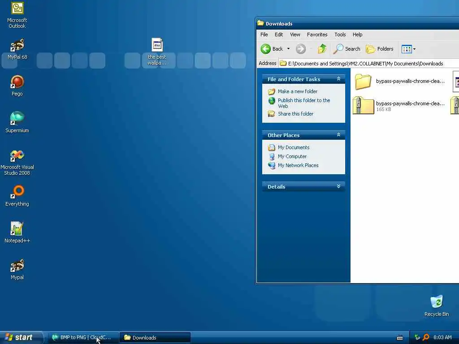This screenshot has height=344, width=459.
Task: Click the network connection tray icon
Action: tap(417, 337)
